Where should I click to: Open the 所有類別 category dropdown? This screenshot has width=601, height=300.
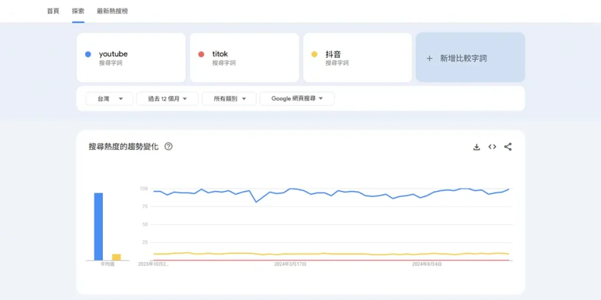[x=229, y=98]
